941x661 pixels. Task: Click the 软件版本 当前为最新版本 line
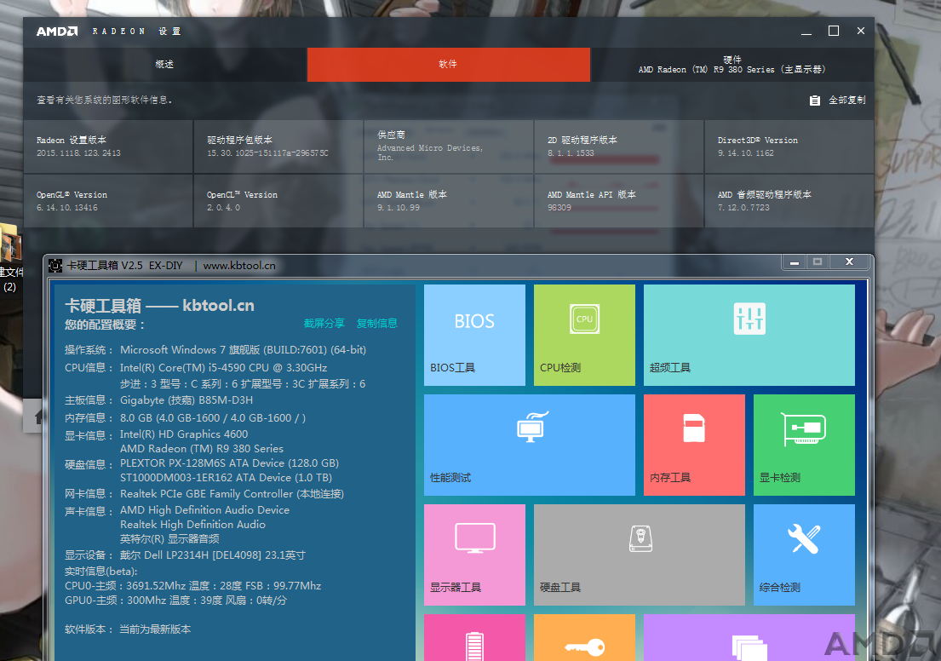128,629
